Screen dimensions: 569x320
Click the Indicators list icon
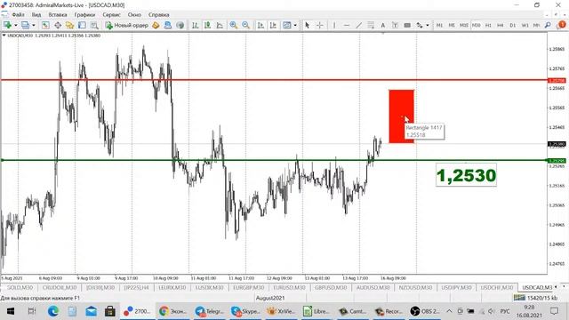click(287, 25)
